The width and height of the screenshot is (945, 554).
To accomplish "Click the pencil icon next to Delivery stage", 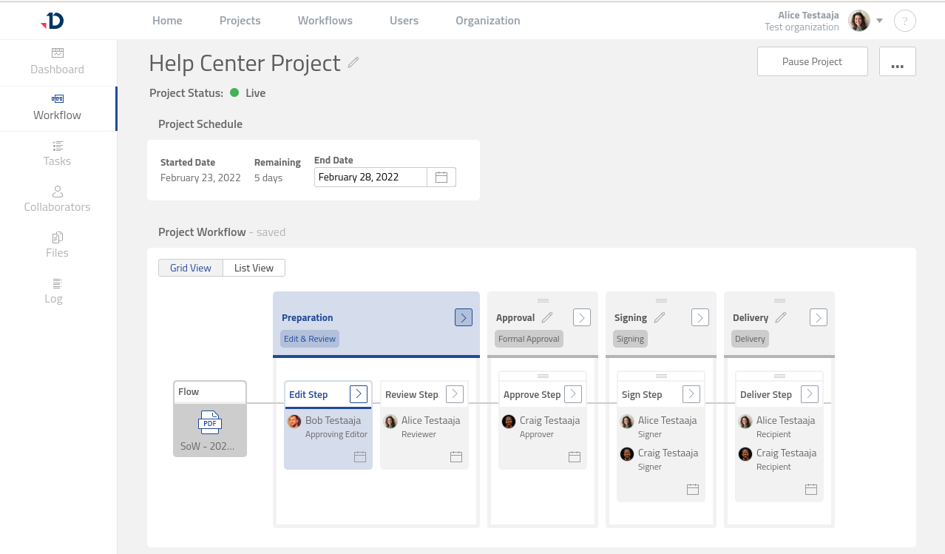I will [x=780, y=317].
